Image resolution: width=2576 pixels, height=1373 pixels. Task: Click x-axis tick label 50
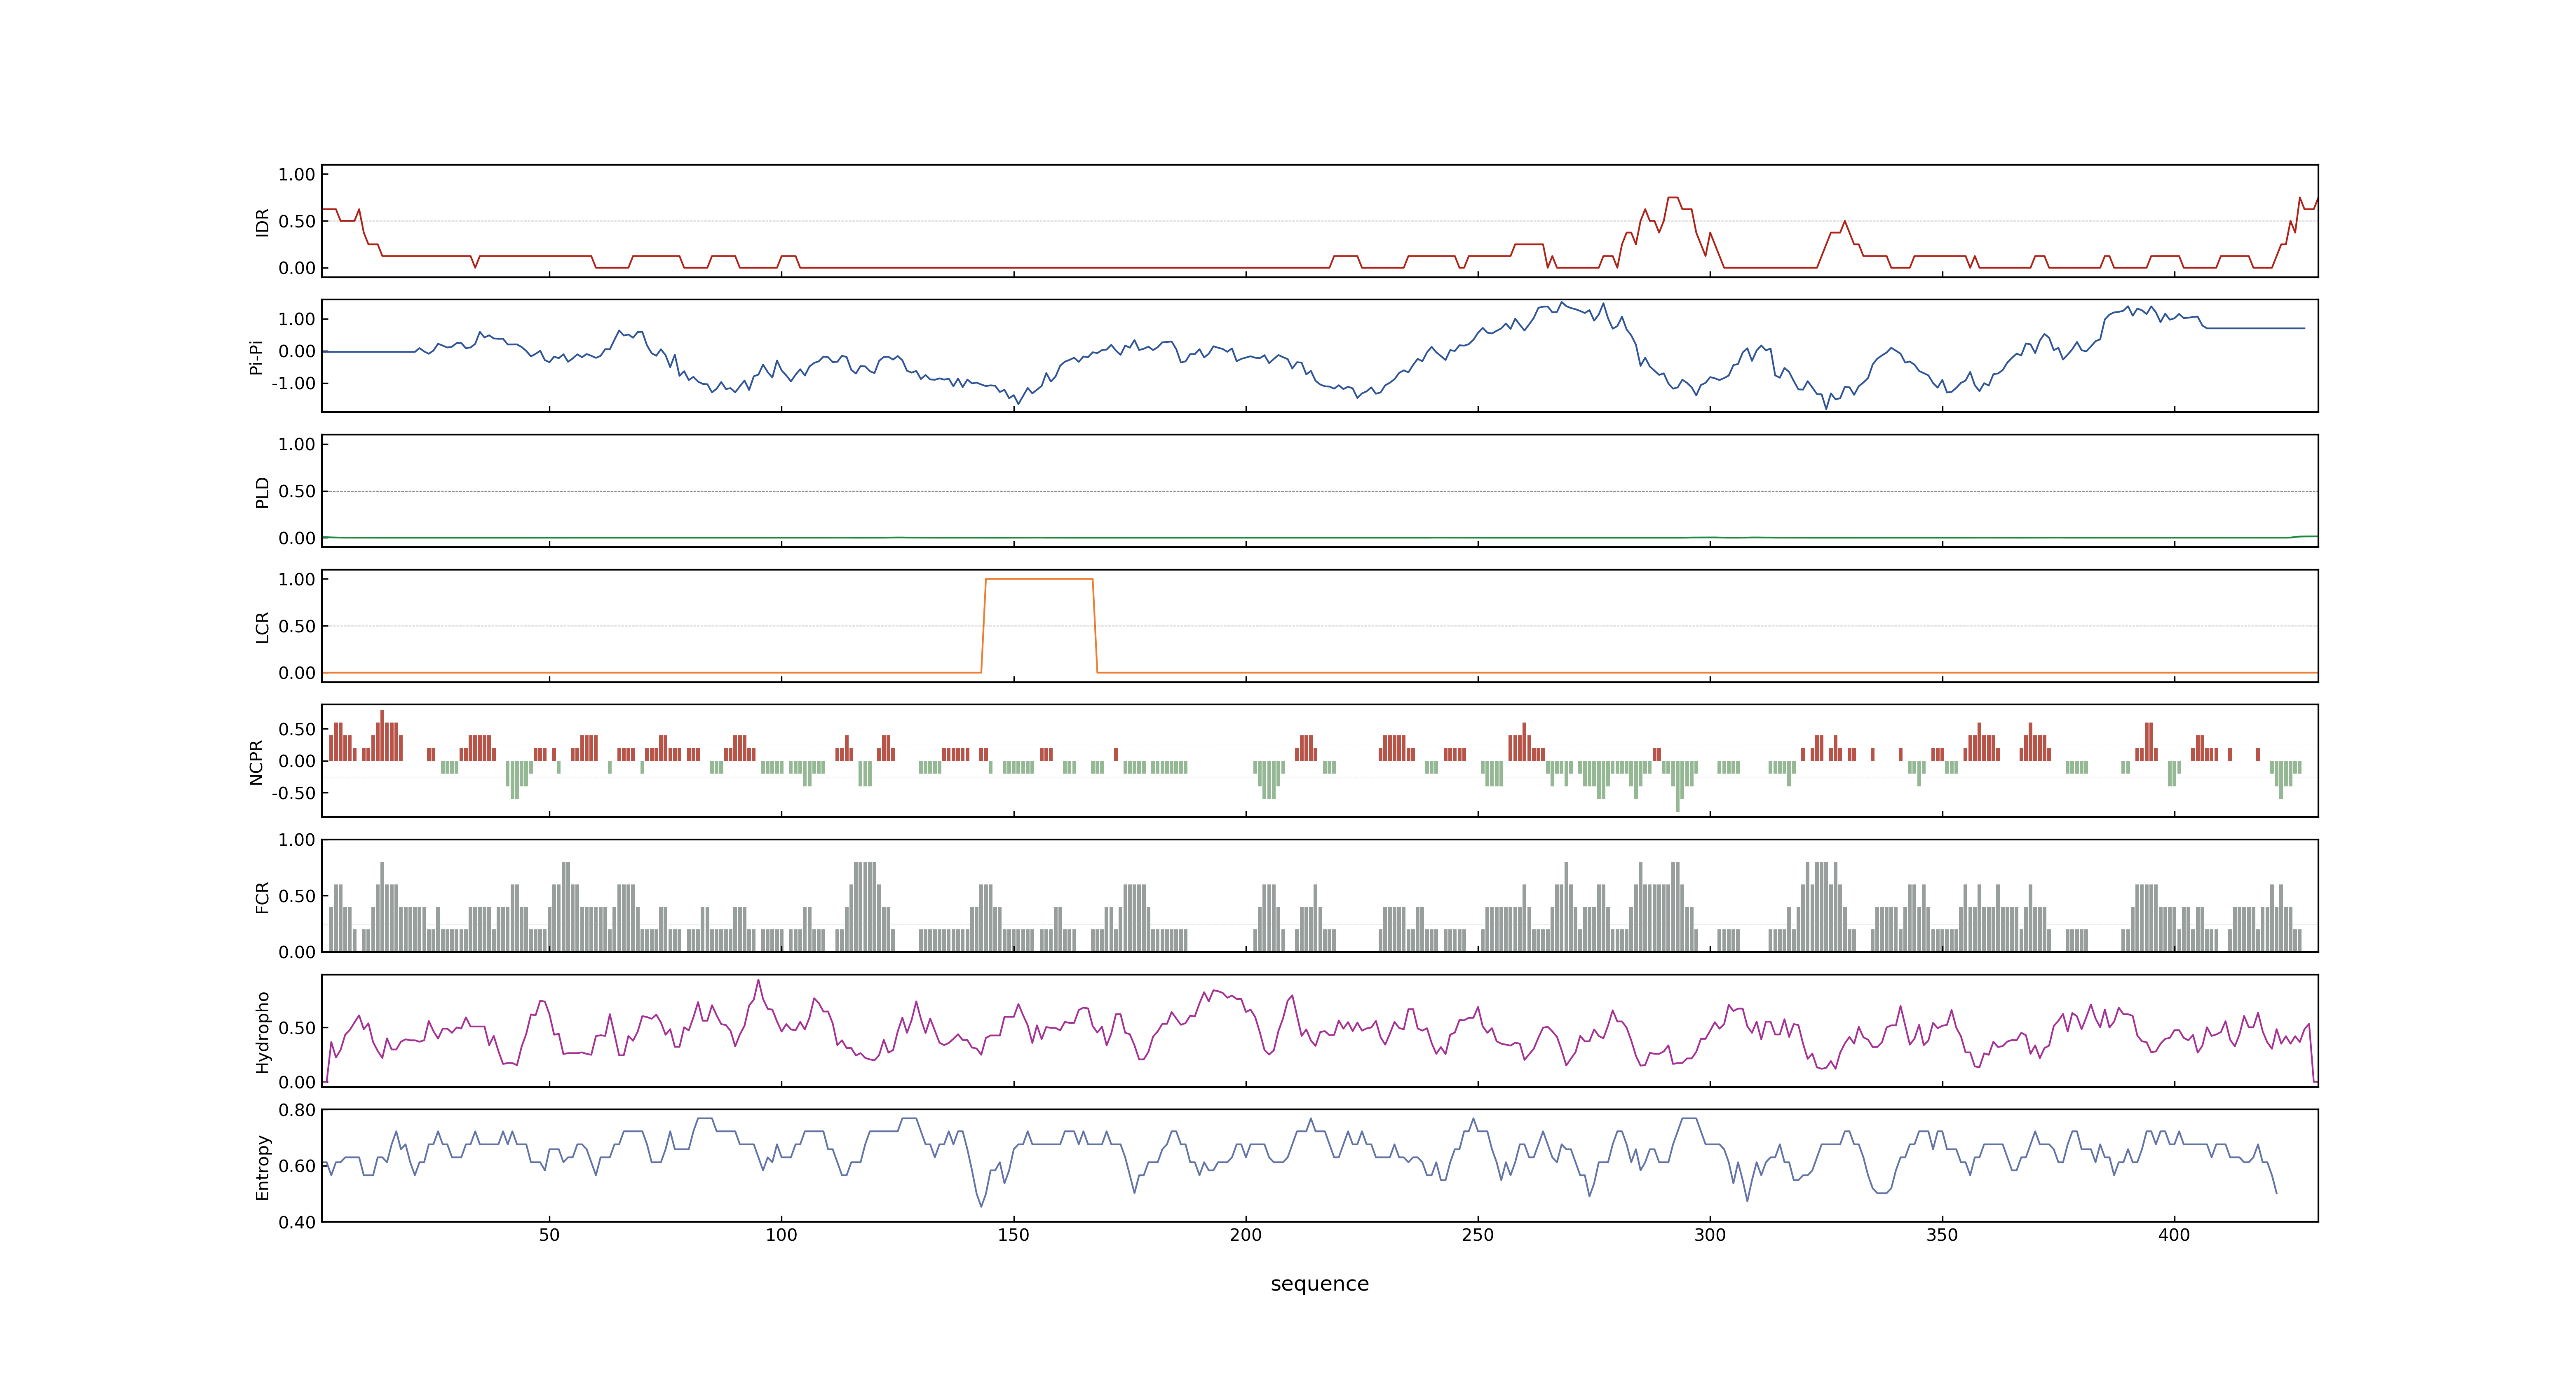point(549,1235)
